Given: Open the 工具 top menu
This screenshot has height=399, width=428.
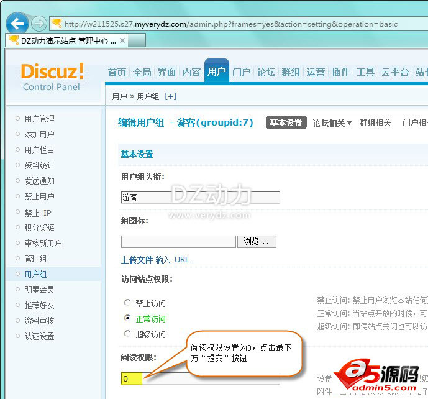Looking at the screenshot, I should [365, 72].
